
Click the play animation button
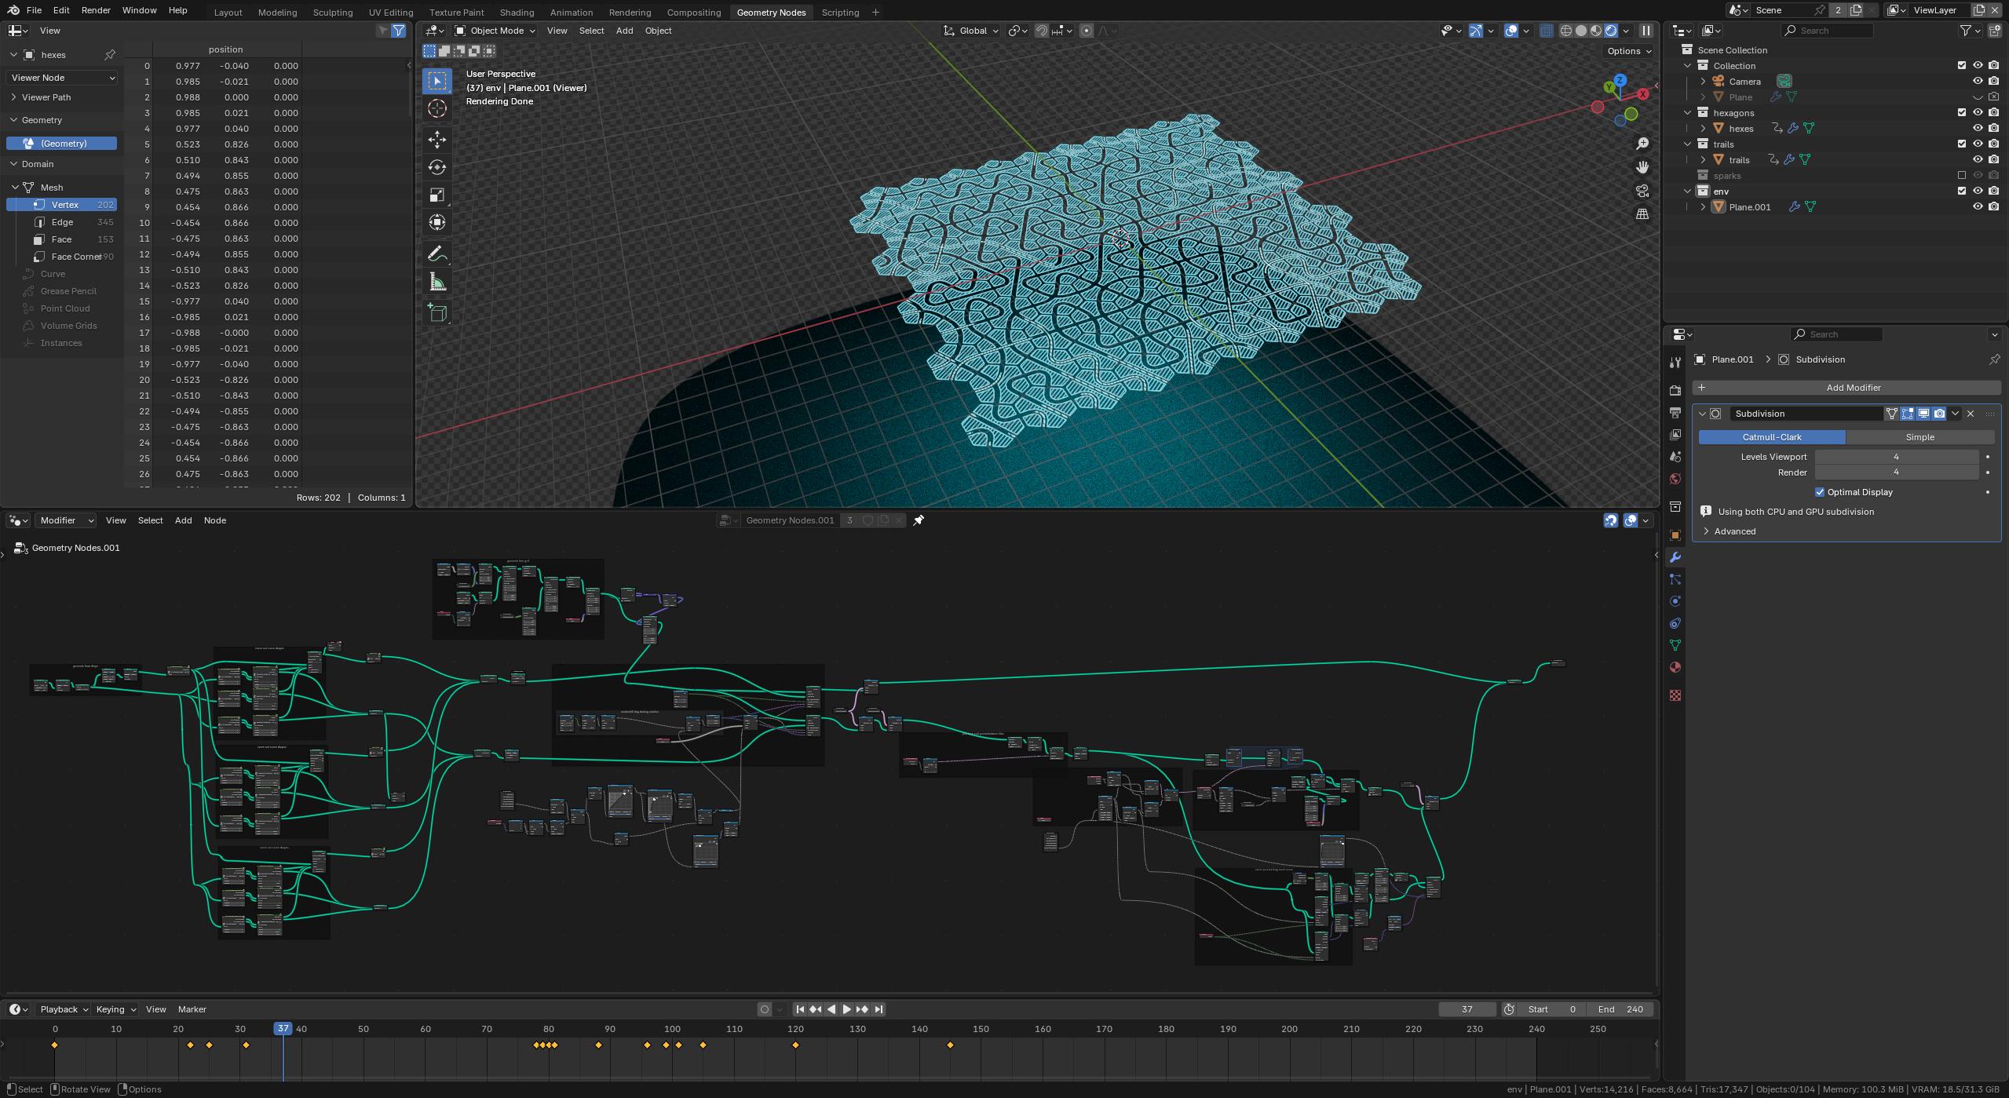tap(846, 1009)
